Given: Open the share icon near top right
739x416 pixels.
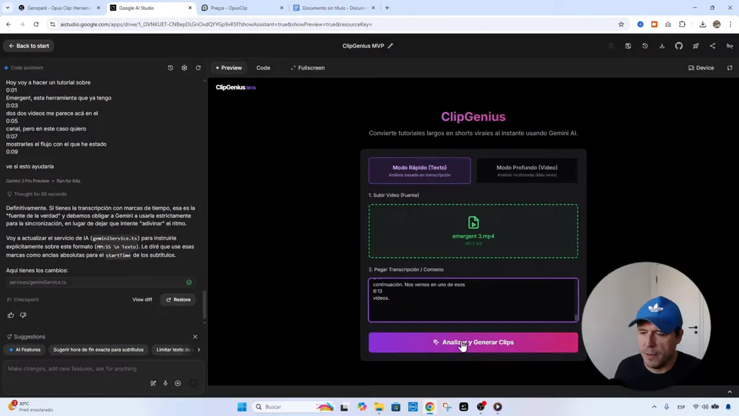Looking at the screenshot, I should 712,46.
